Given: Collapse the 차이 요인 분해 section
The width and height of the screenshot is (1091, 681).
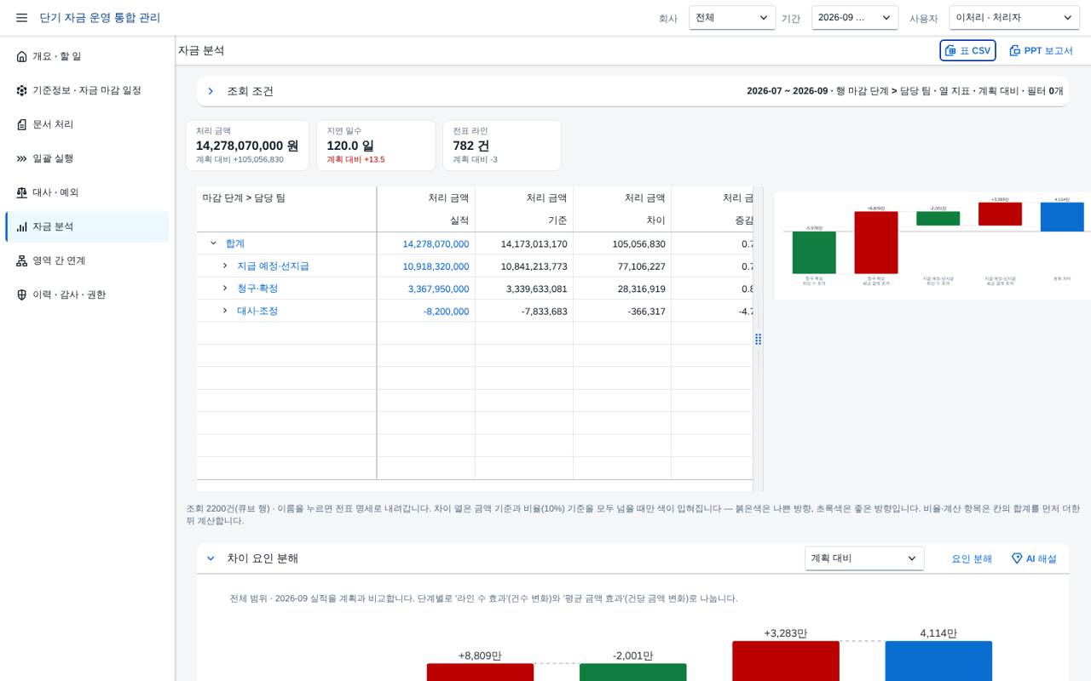Looking at the screenshot, I should 211,558.
